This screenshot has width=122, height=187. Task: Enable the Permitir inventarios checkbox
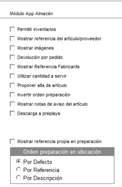tap(12, 29)
